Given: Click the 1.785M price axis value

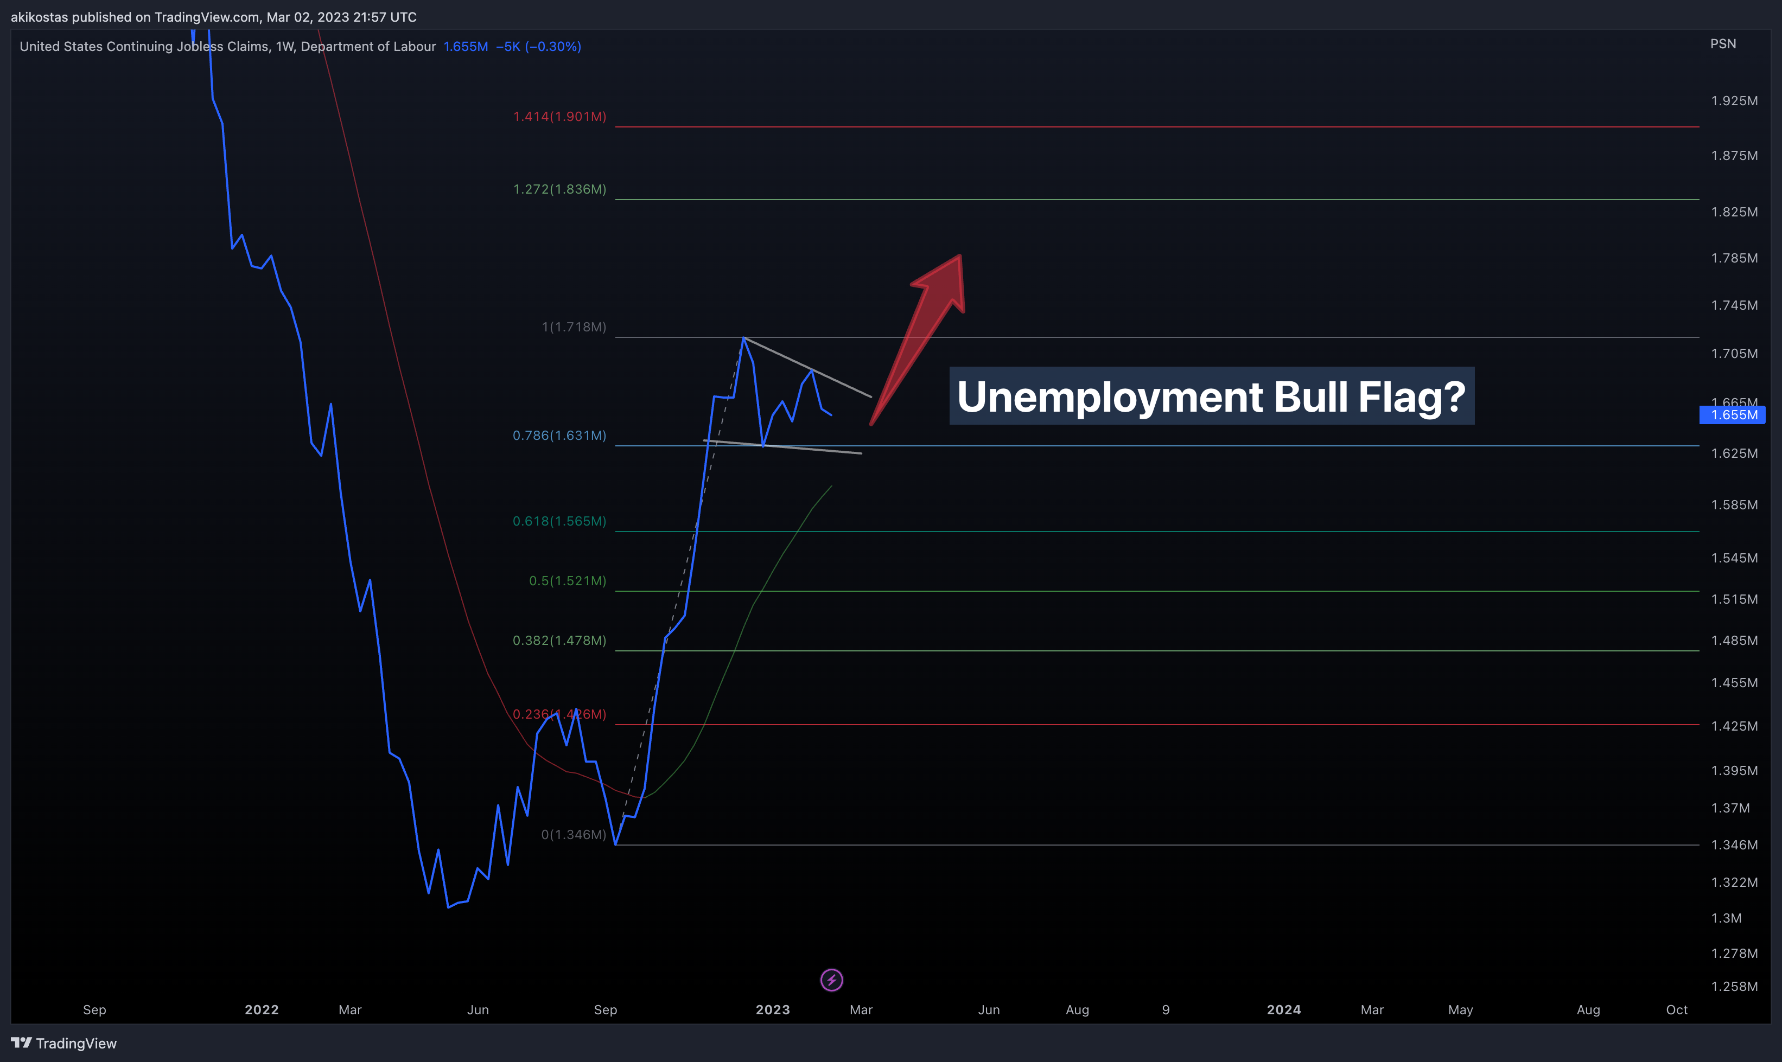Looking at the screenshot, I should (1734, 258).
